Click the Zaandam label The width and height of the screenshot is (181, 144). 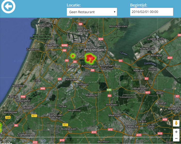pos(83,30)
